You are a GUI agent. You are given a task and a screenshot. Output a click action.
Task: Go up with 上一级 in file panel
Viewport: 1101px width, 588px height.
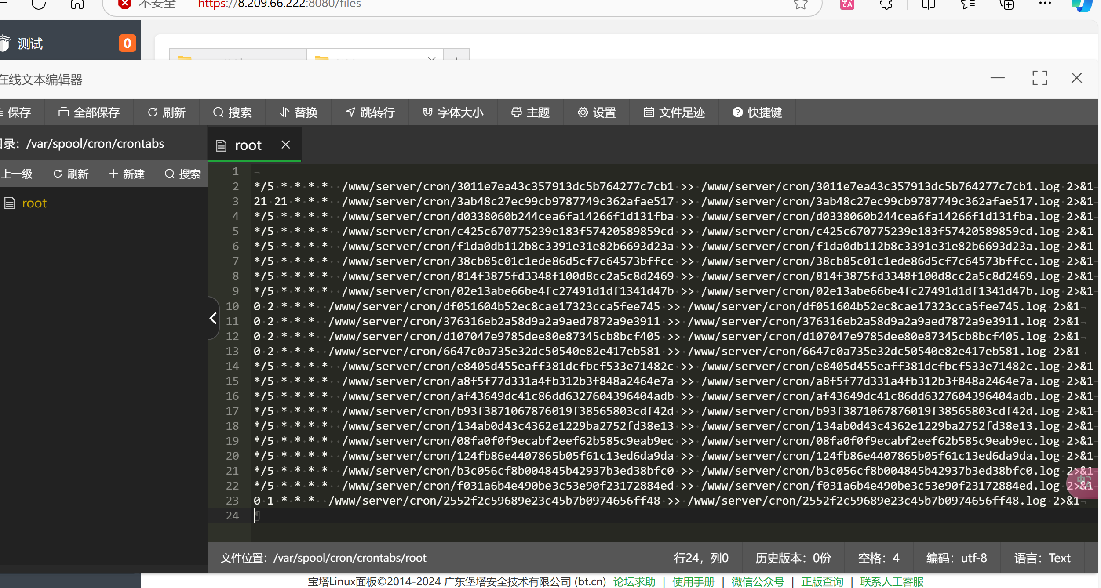click(17, 174)
